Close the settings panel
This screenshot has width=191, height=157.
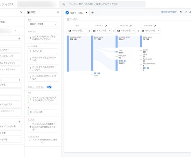click(x=58, y=12)
